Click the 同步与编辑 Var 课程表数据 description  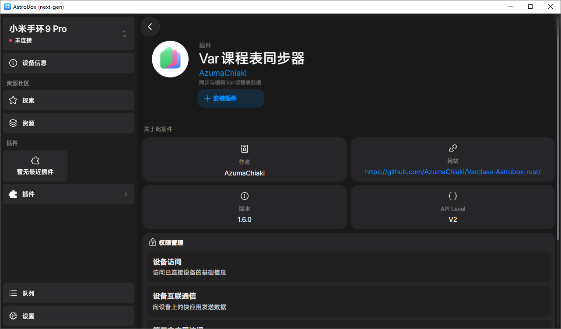(230, 82)
